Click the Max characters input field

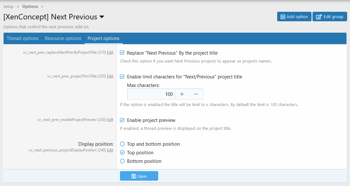151,94
